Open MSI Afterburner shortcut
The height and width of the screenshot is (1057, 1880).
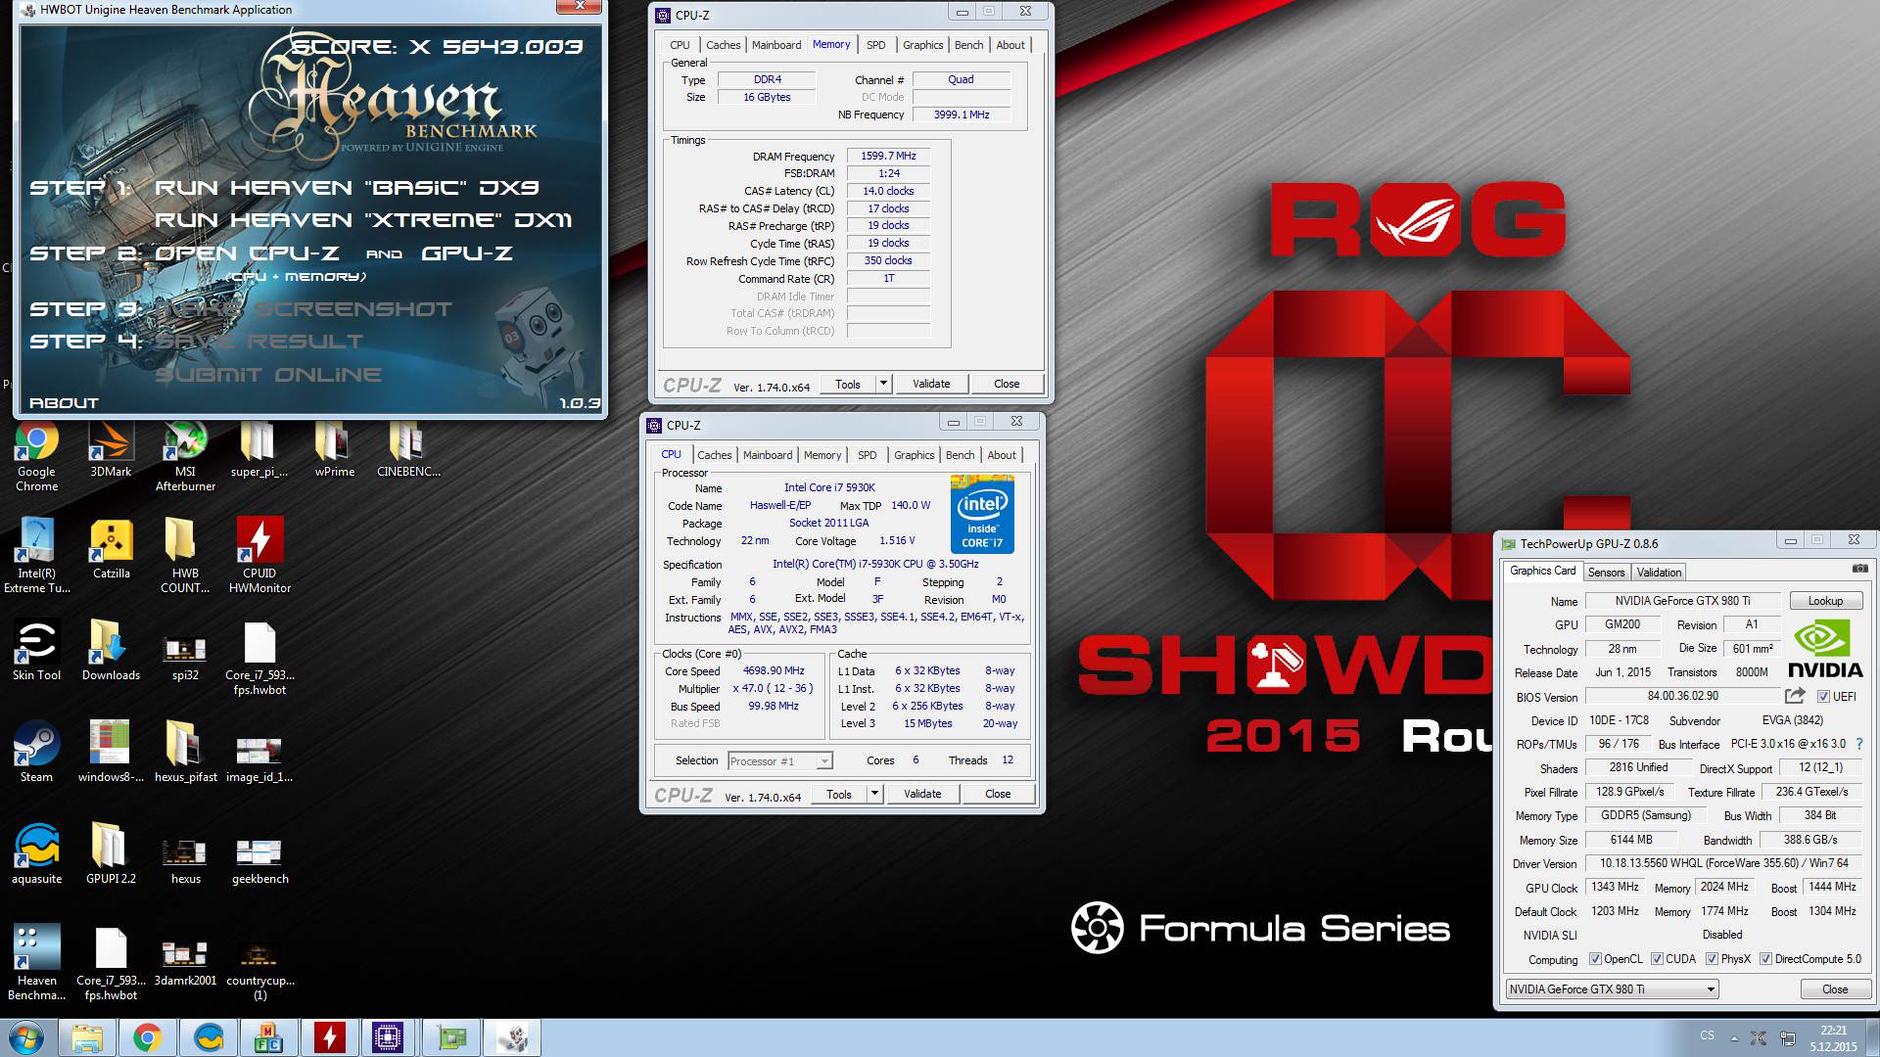point(185,456)
